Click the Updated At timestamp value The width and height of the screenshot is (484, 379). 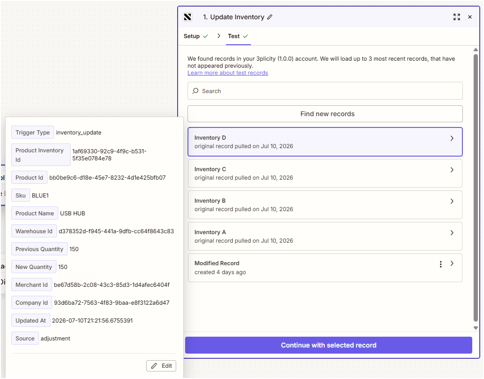92,321
